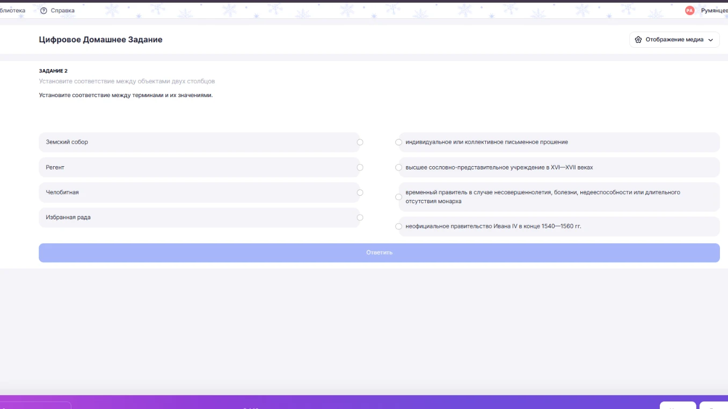Select the connector dot for Челобитная
The image size is (728, 409).
tap(360, 192)
